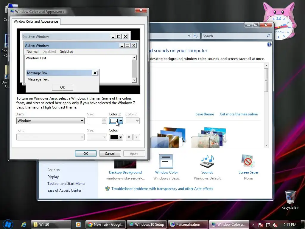Click OK in the appearance dialog

point(86,154)
